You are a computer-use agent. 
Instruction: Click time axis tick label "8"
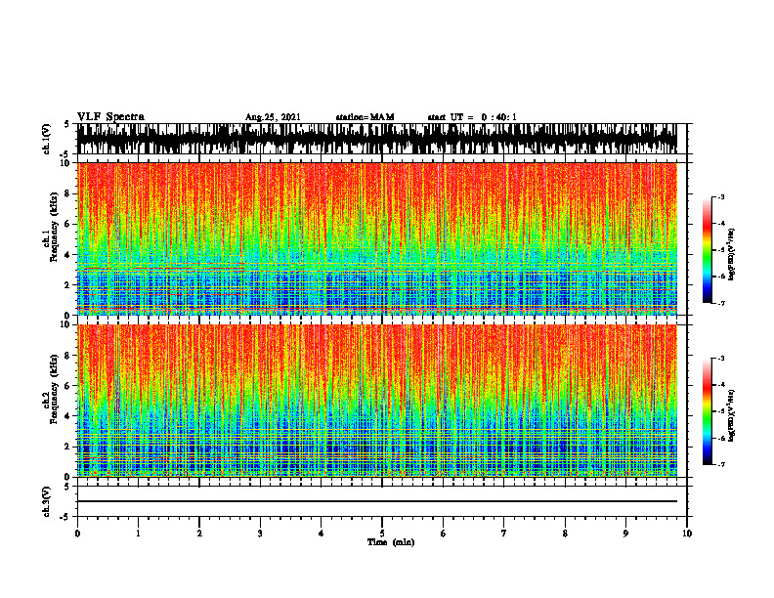click(565, 534)
